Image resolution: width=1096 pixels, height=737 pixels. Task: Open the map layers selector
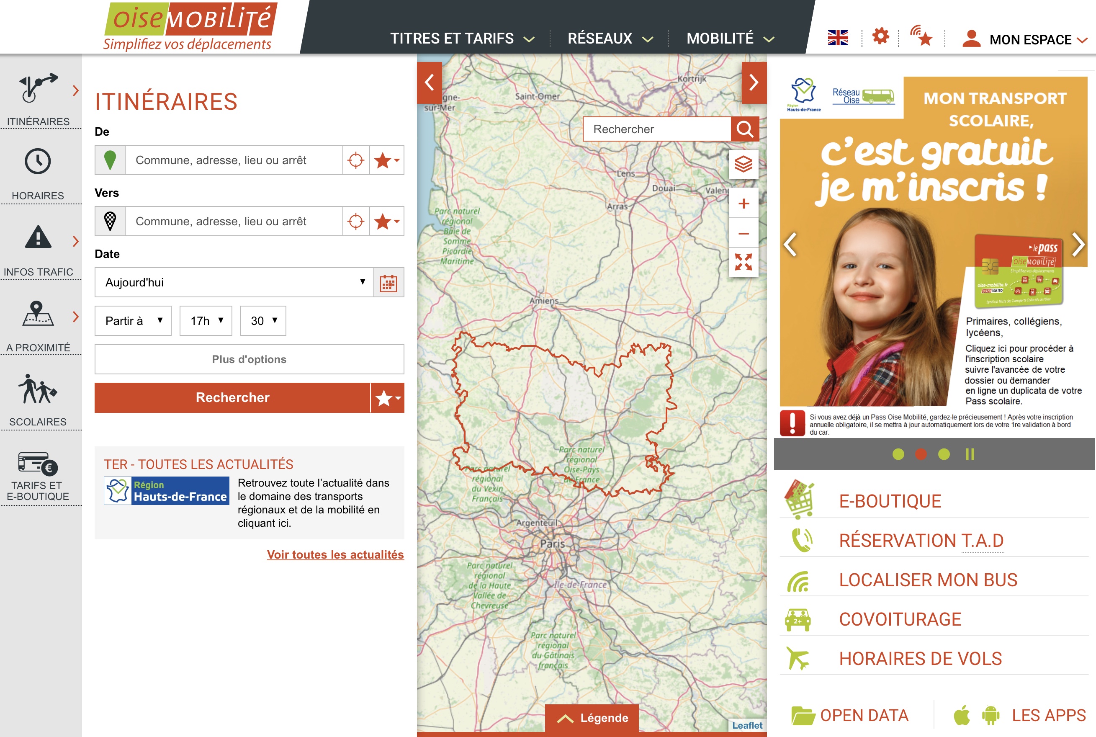click(x=743, y=165)
